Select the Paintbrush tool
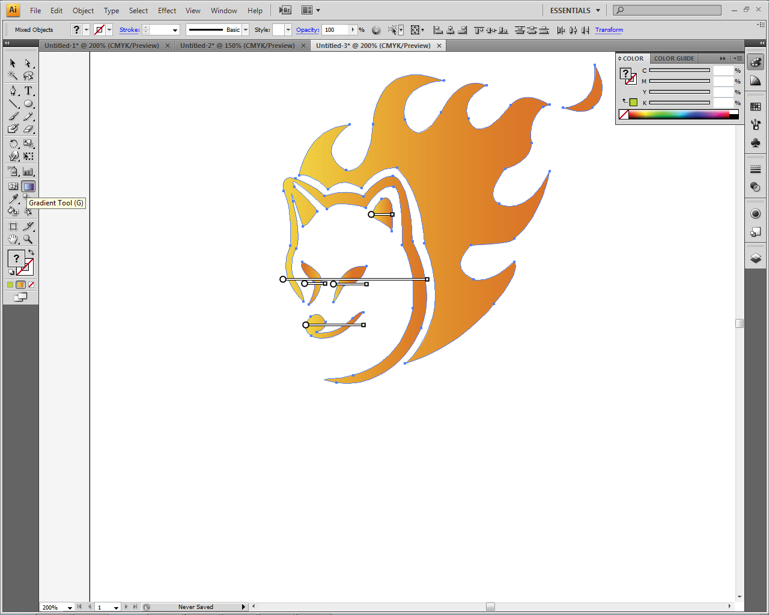The height and width of the screenshot is (615, 769). (13, 116)
